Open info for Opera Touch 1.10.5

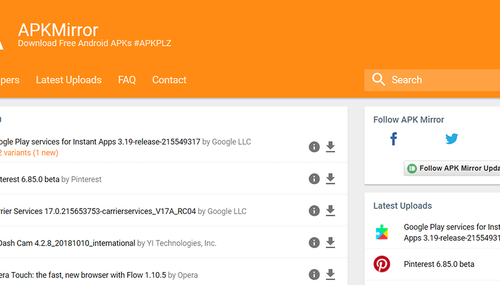tap(314, 274)
